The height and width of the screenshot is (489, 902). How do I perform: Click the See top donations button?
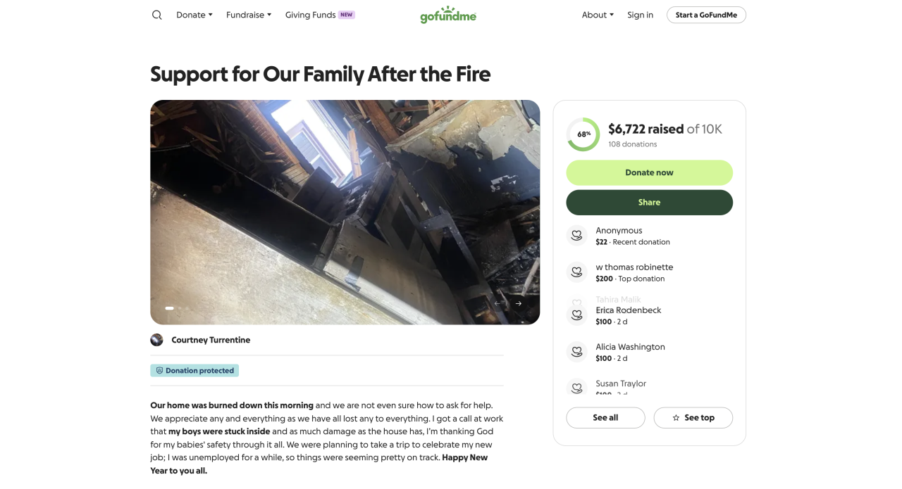pos(693,418)
